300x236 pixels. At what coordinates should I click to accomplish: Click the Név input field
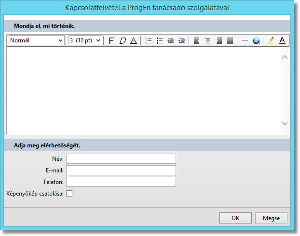(121, 158)
